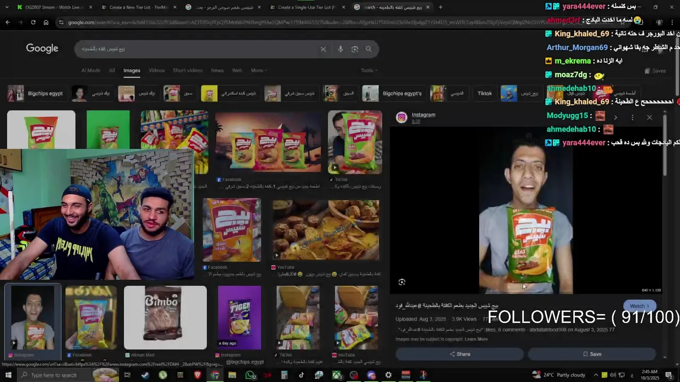Open Brave browser from the taskbar

(198, 375)
